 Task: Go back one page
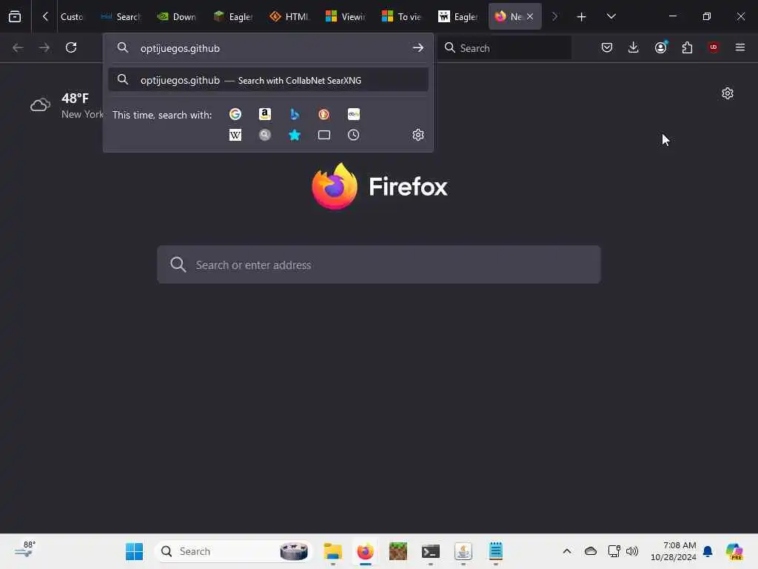pyautogui.click(x=18, y=47)
